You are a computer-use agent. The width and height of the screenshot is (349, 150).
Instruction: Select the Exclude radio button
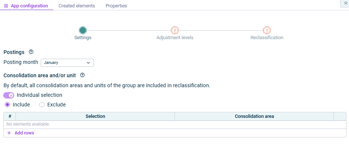coord(42,105)
